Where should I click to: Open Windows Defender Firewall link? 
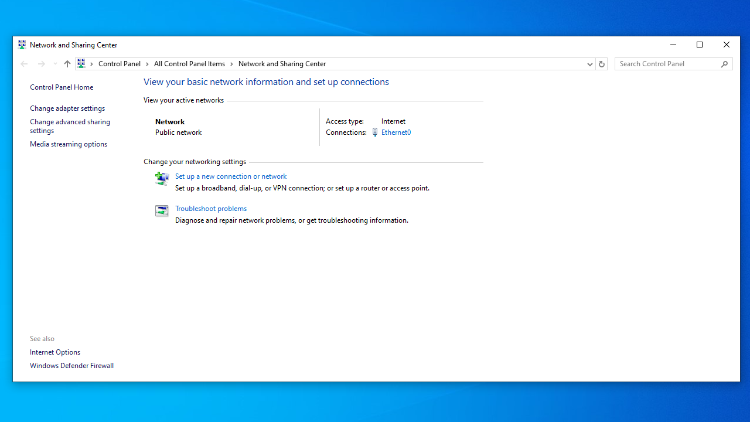(x=71, y=366)
